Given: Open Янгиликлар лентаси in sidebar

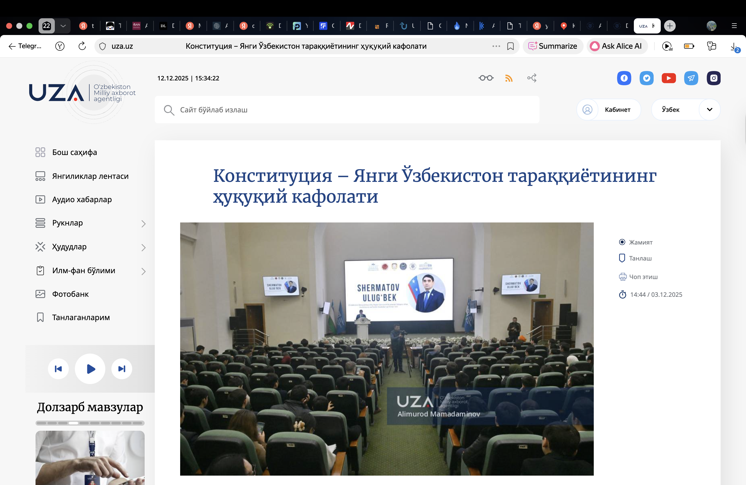Looking at the screenshot, I should pyautogui.click(x=90, y=176).
